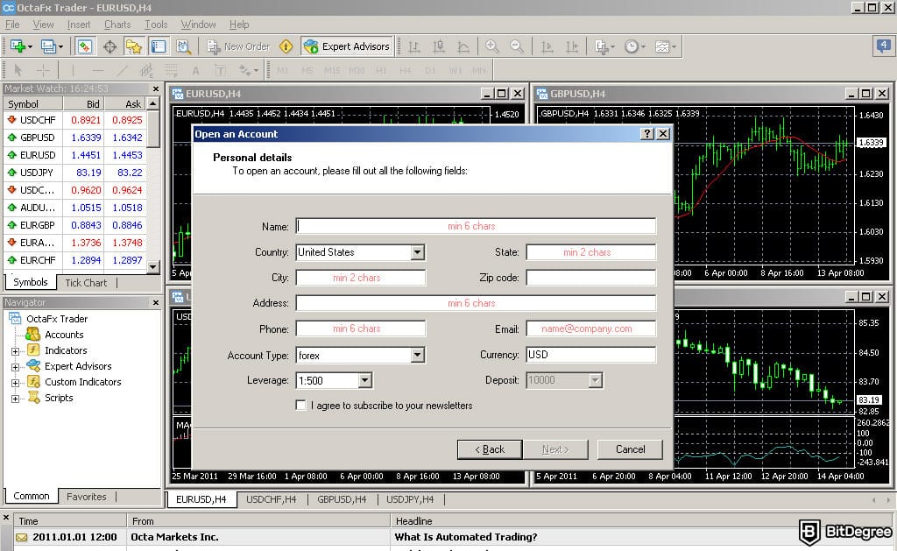Toggle the Market Watch window icon

(x=85, y=46)
